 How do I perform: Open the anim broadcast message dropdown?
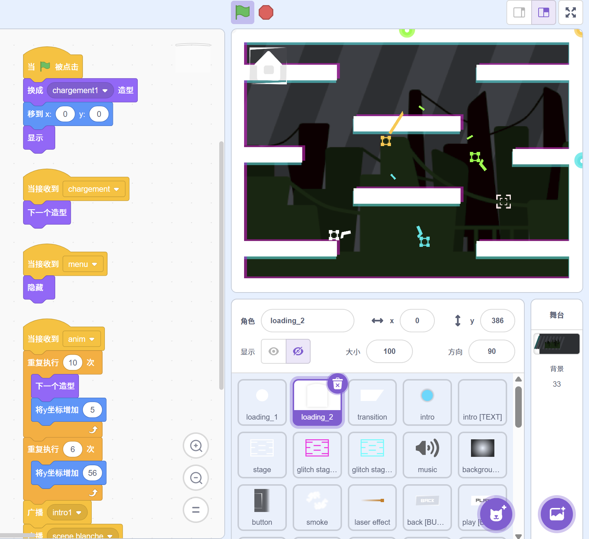pos(92,339)
